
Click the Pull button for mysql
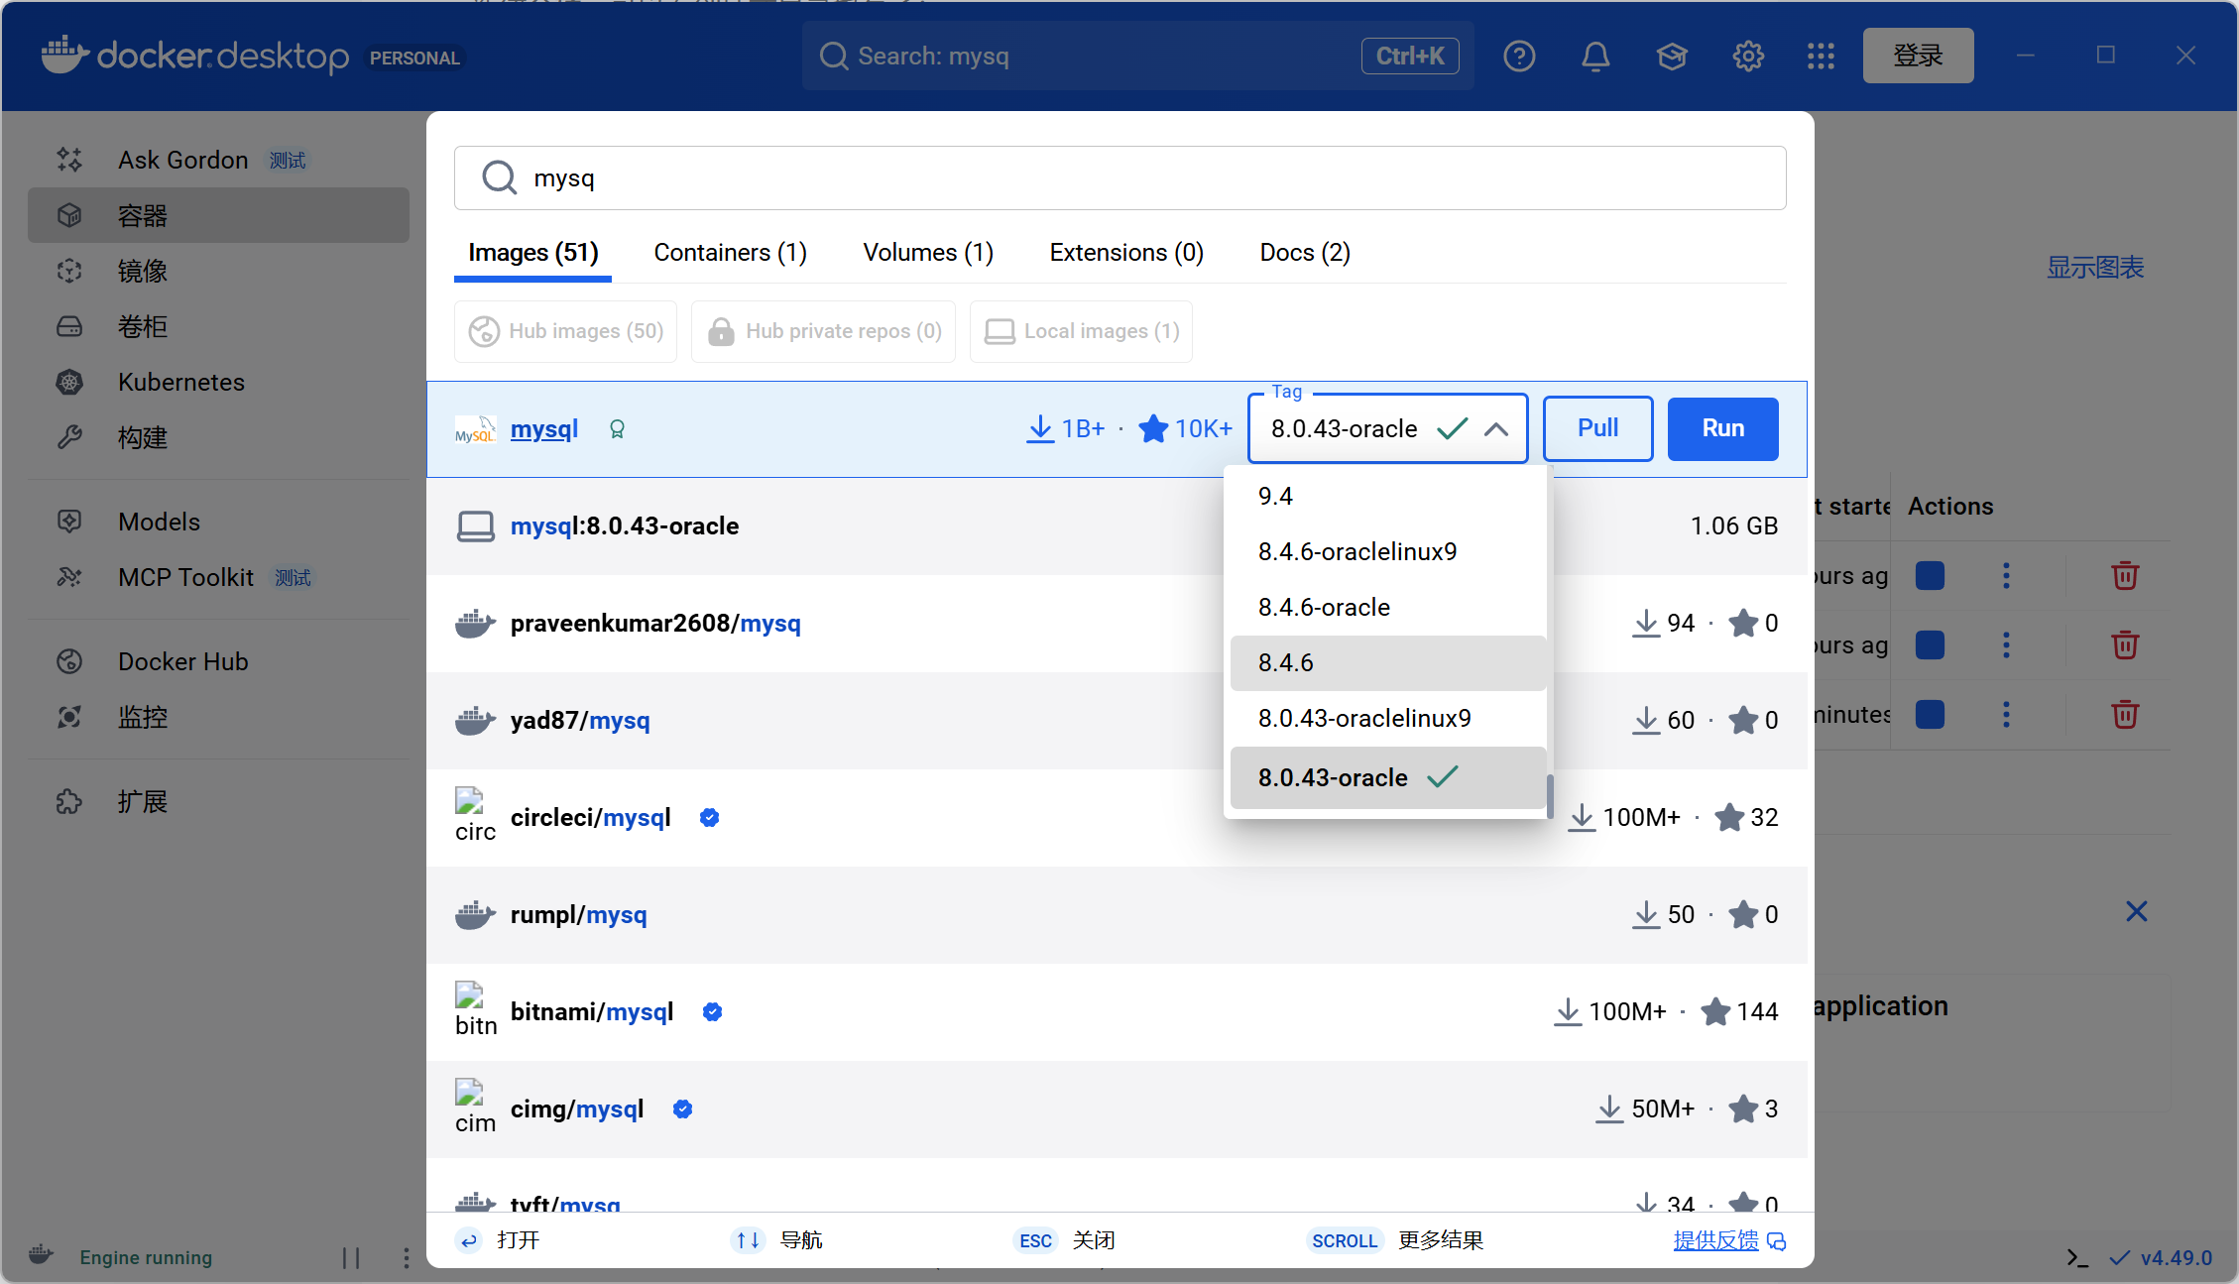pos(1597,428)
